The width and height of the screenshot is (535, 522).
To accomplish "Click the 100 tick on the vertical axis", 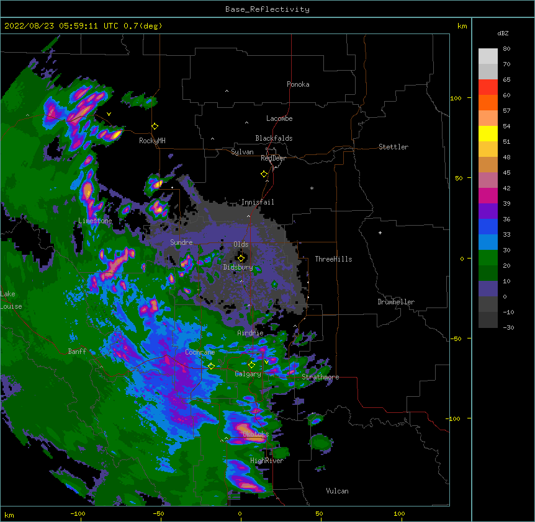I will (x=456, y=98).
